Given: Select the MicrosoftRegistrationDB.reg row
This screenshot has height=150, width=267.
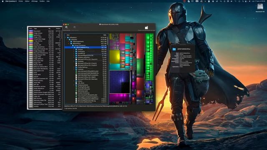Looking at the screenshot, I should click(86, 101).
